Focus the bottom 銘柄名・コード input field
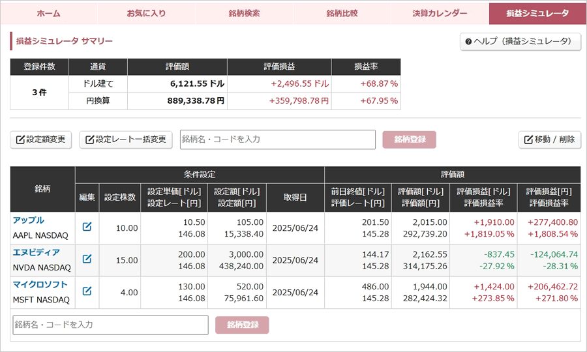The image size is (587, 352). click(x=110, y=325)
